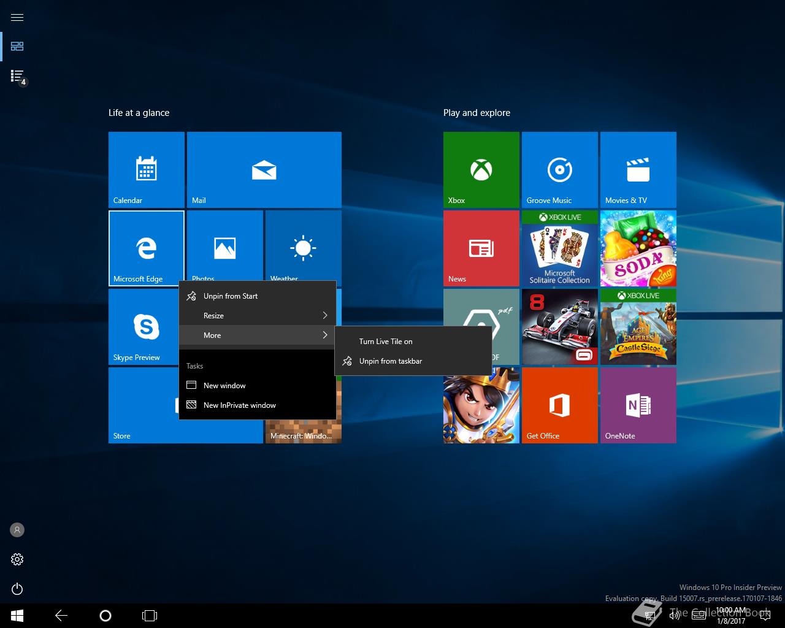Viewport: 785px width, 628px height.
Task: Open the user account icon
Action: (17, 530)
